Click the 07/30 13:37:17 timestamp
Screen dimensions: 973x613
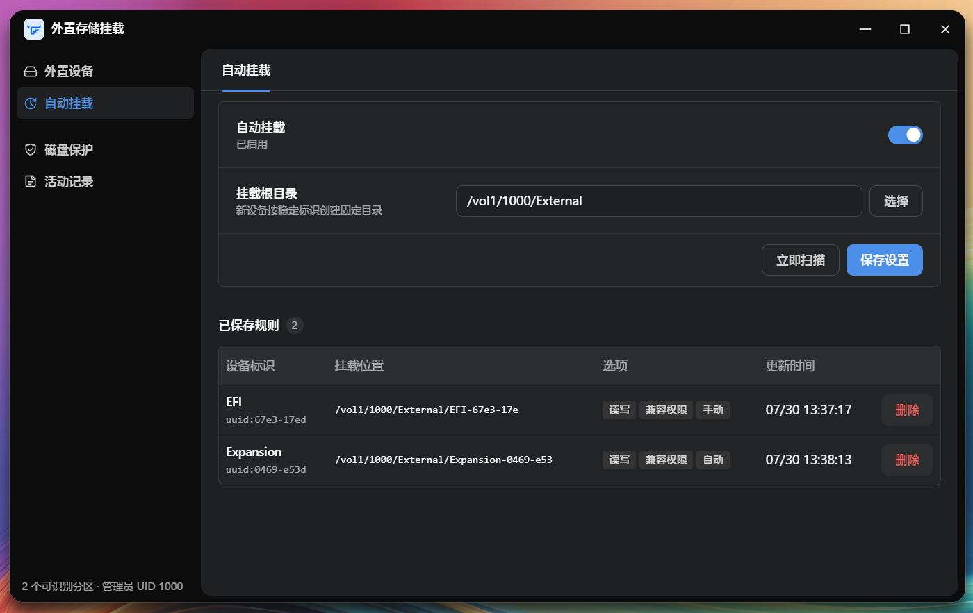809,410
